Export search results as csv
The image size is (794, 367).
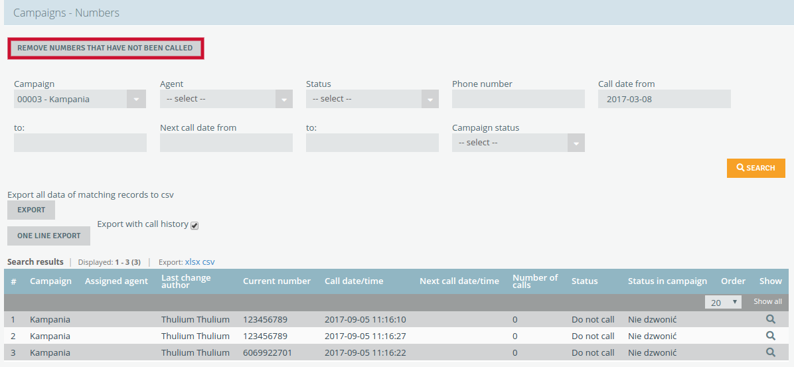[208, 261]
